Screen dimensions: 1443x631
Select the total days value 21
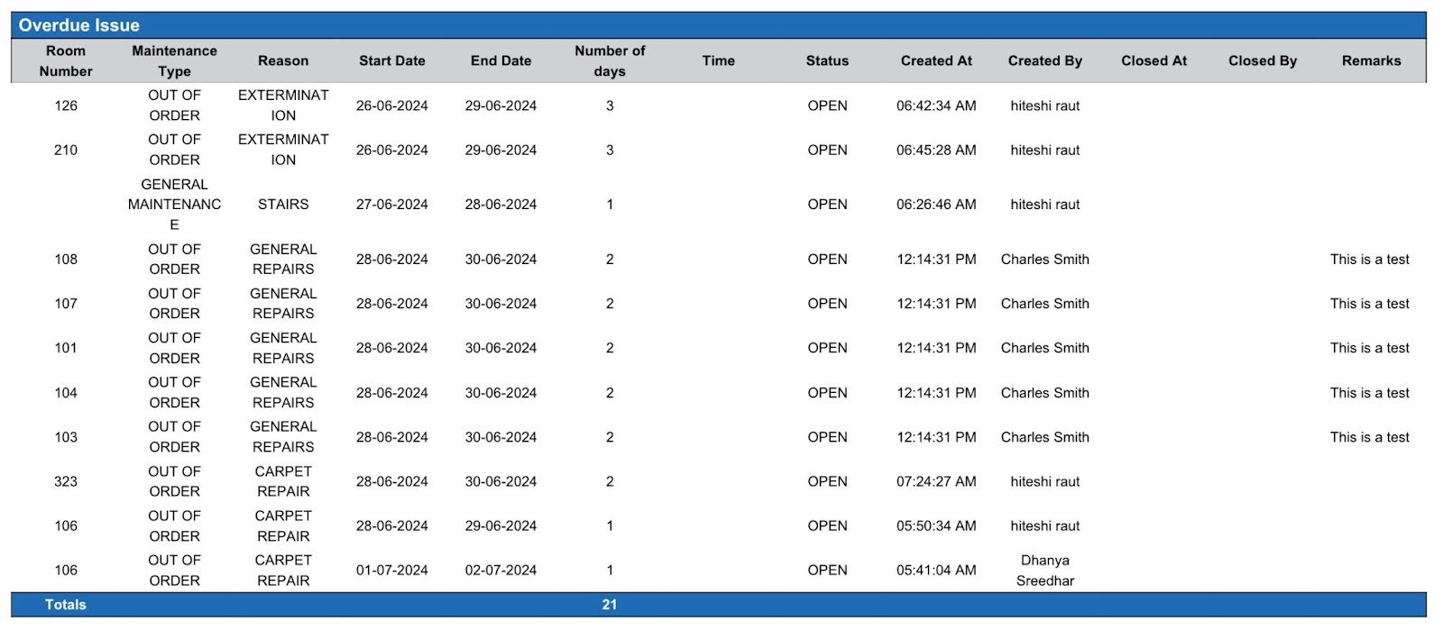(x=610, y=605)
